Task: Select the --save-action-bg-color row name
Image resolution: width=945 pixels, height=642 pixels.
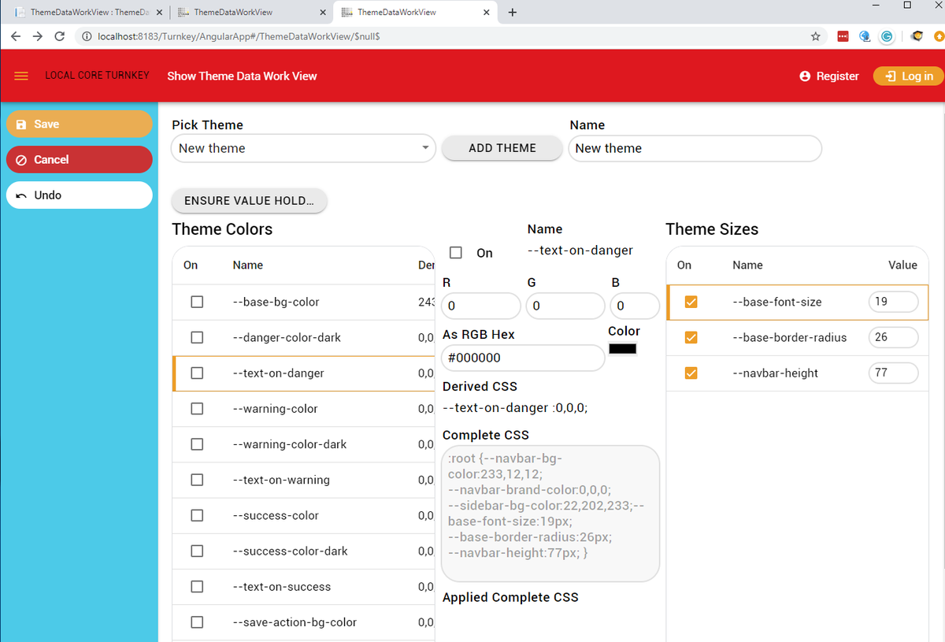Action: click(295, 622)
